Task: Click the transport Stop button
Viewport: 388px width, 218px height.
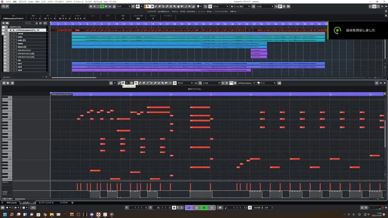Action: click(x=196, y=208)
